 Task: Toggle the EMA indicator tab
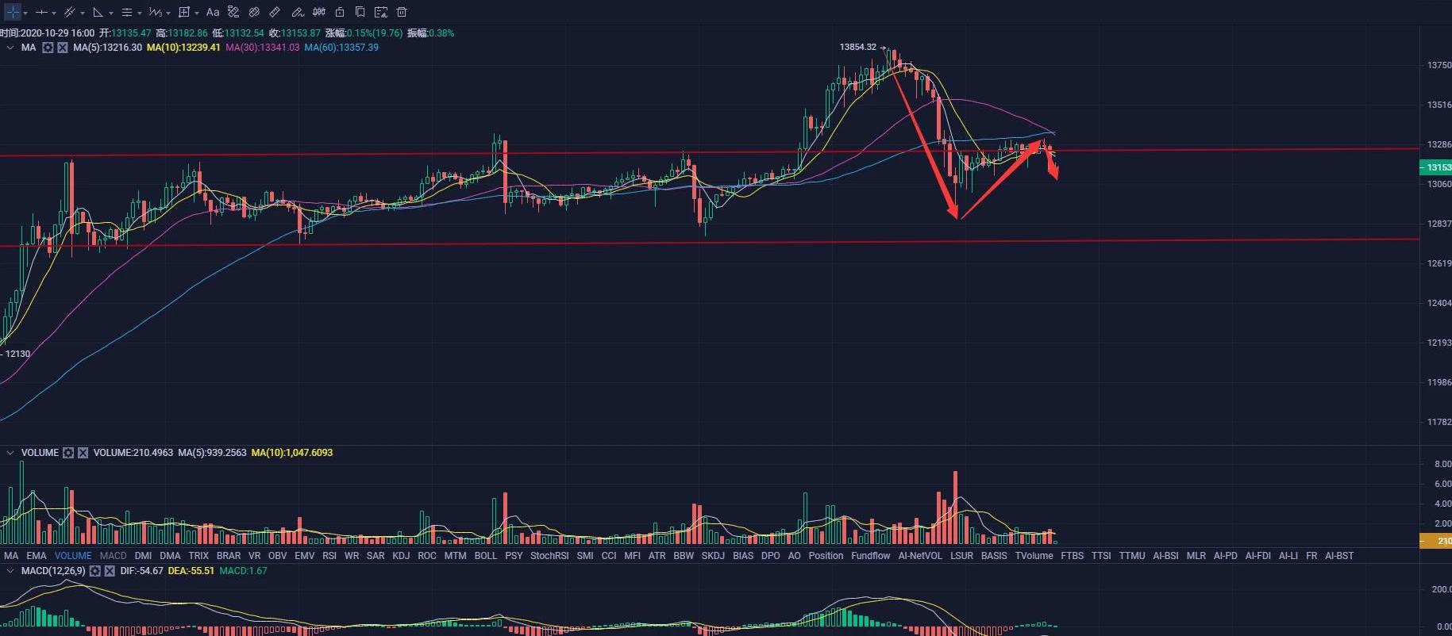tap(37, 556)
